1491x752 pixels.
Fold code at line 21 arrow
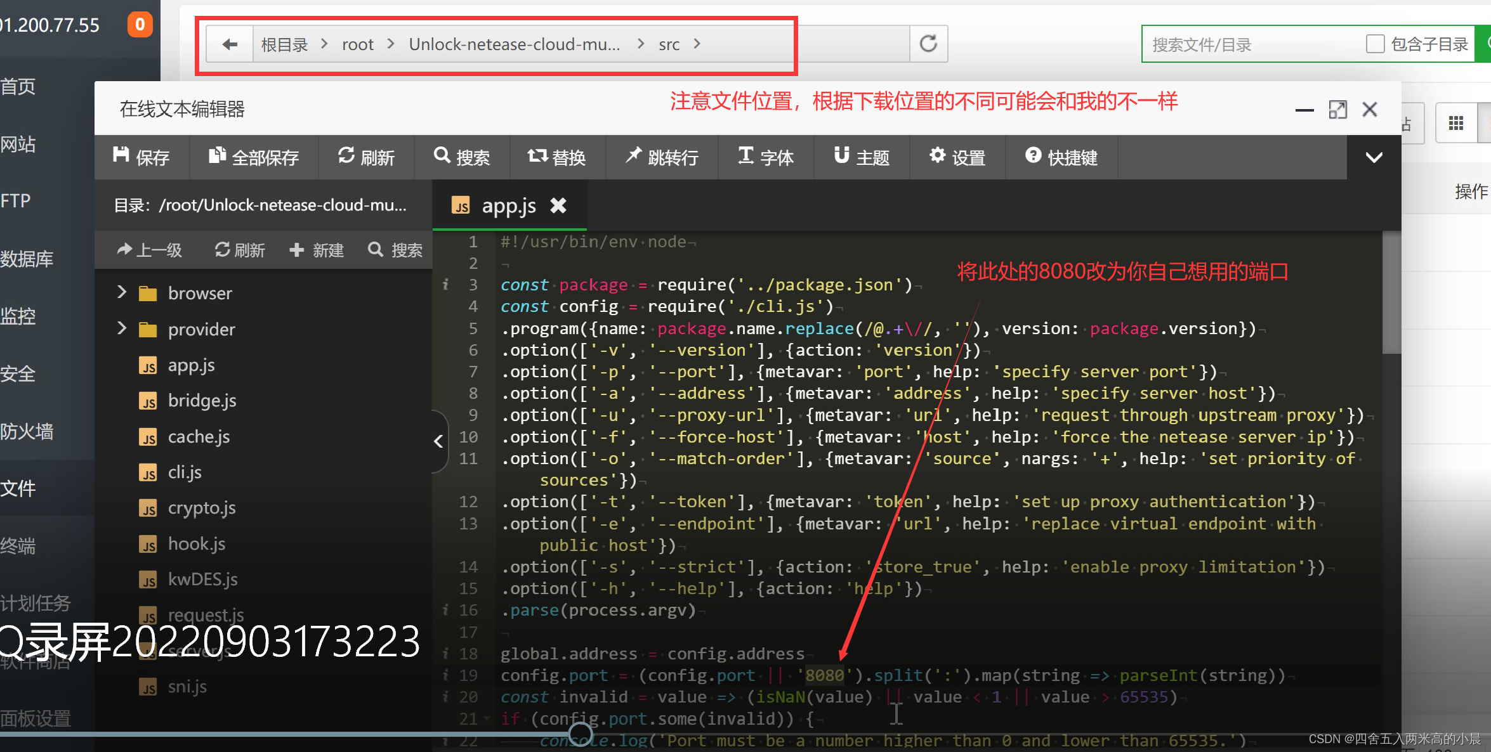[x=487, y=719]
